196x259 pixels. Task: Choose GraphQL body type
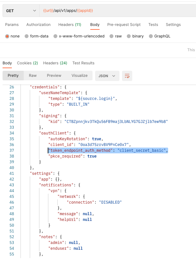(x=151, y=36)
